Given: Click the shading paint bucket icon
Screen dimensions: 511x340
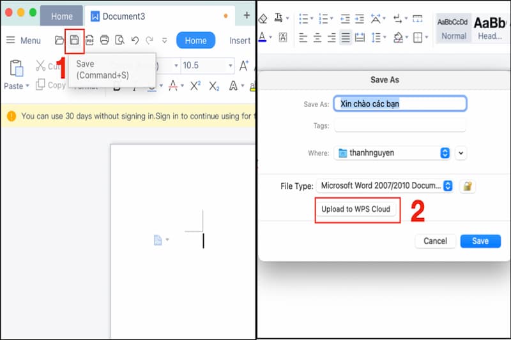Looking at the screenshot, I should (398, 38).
